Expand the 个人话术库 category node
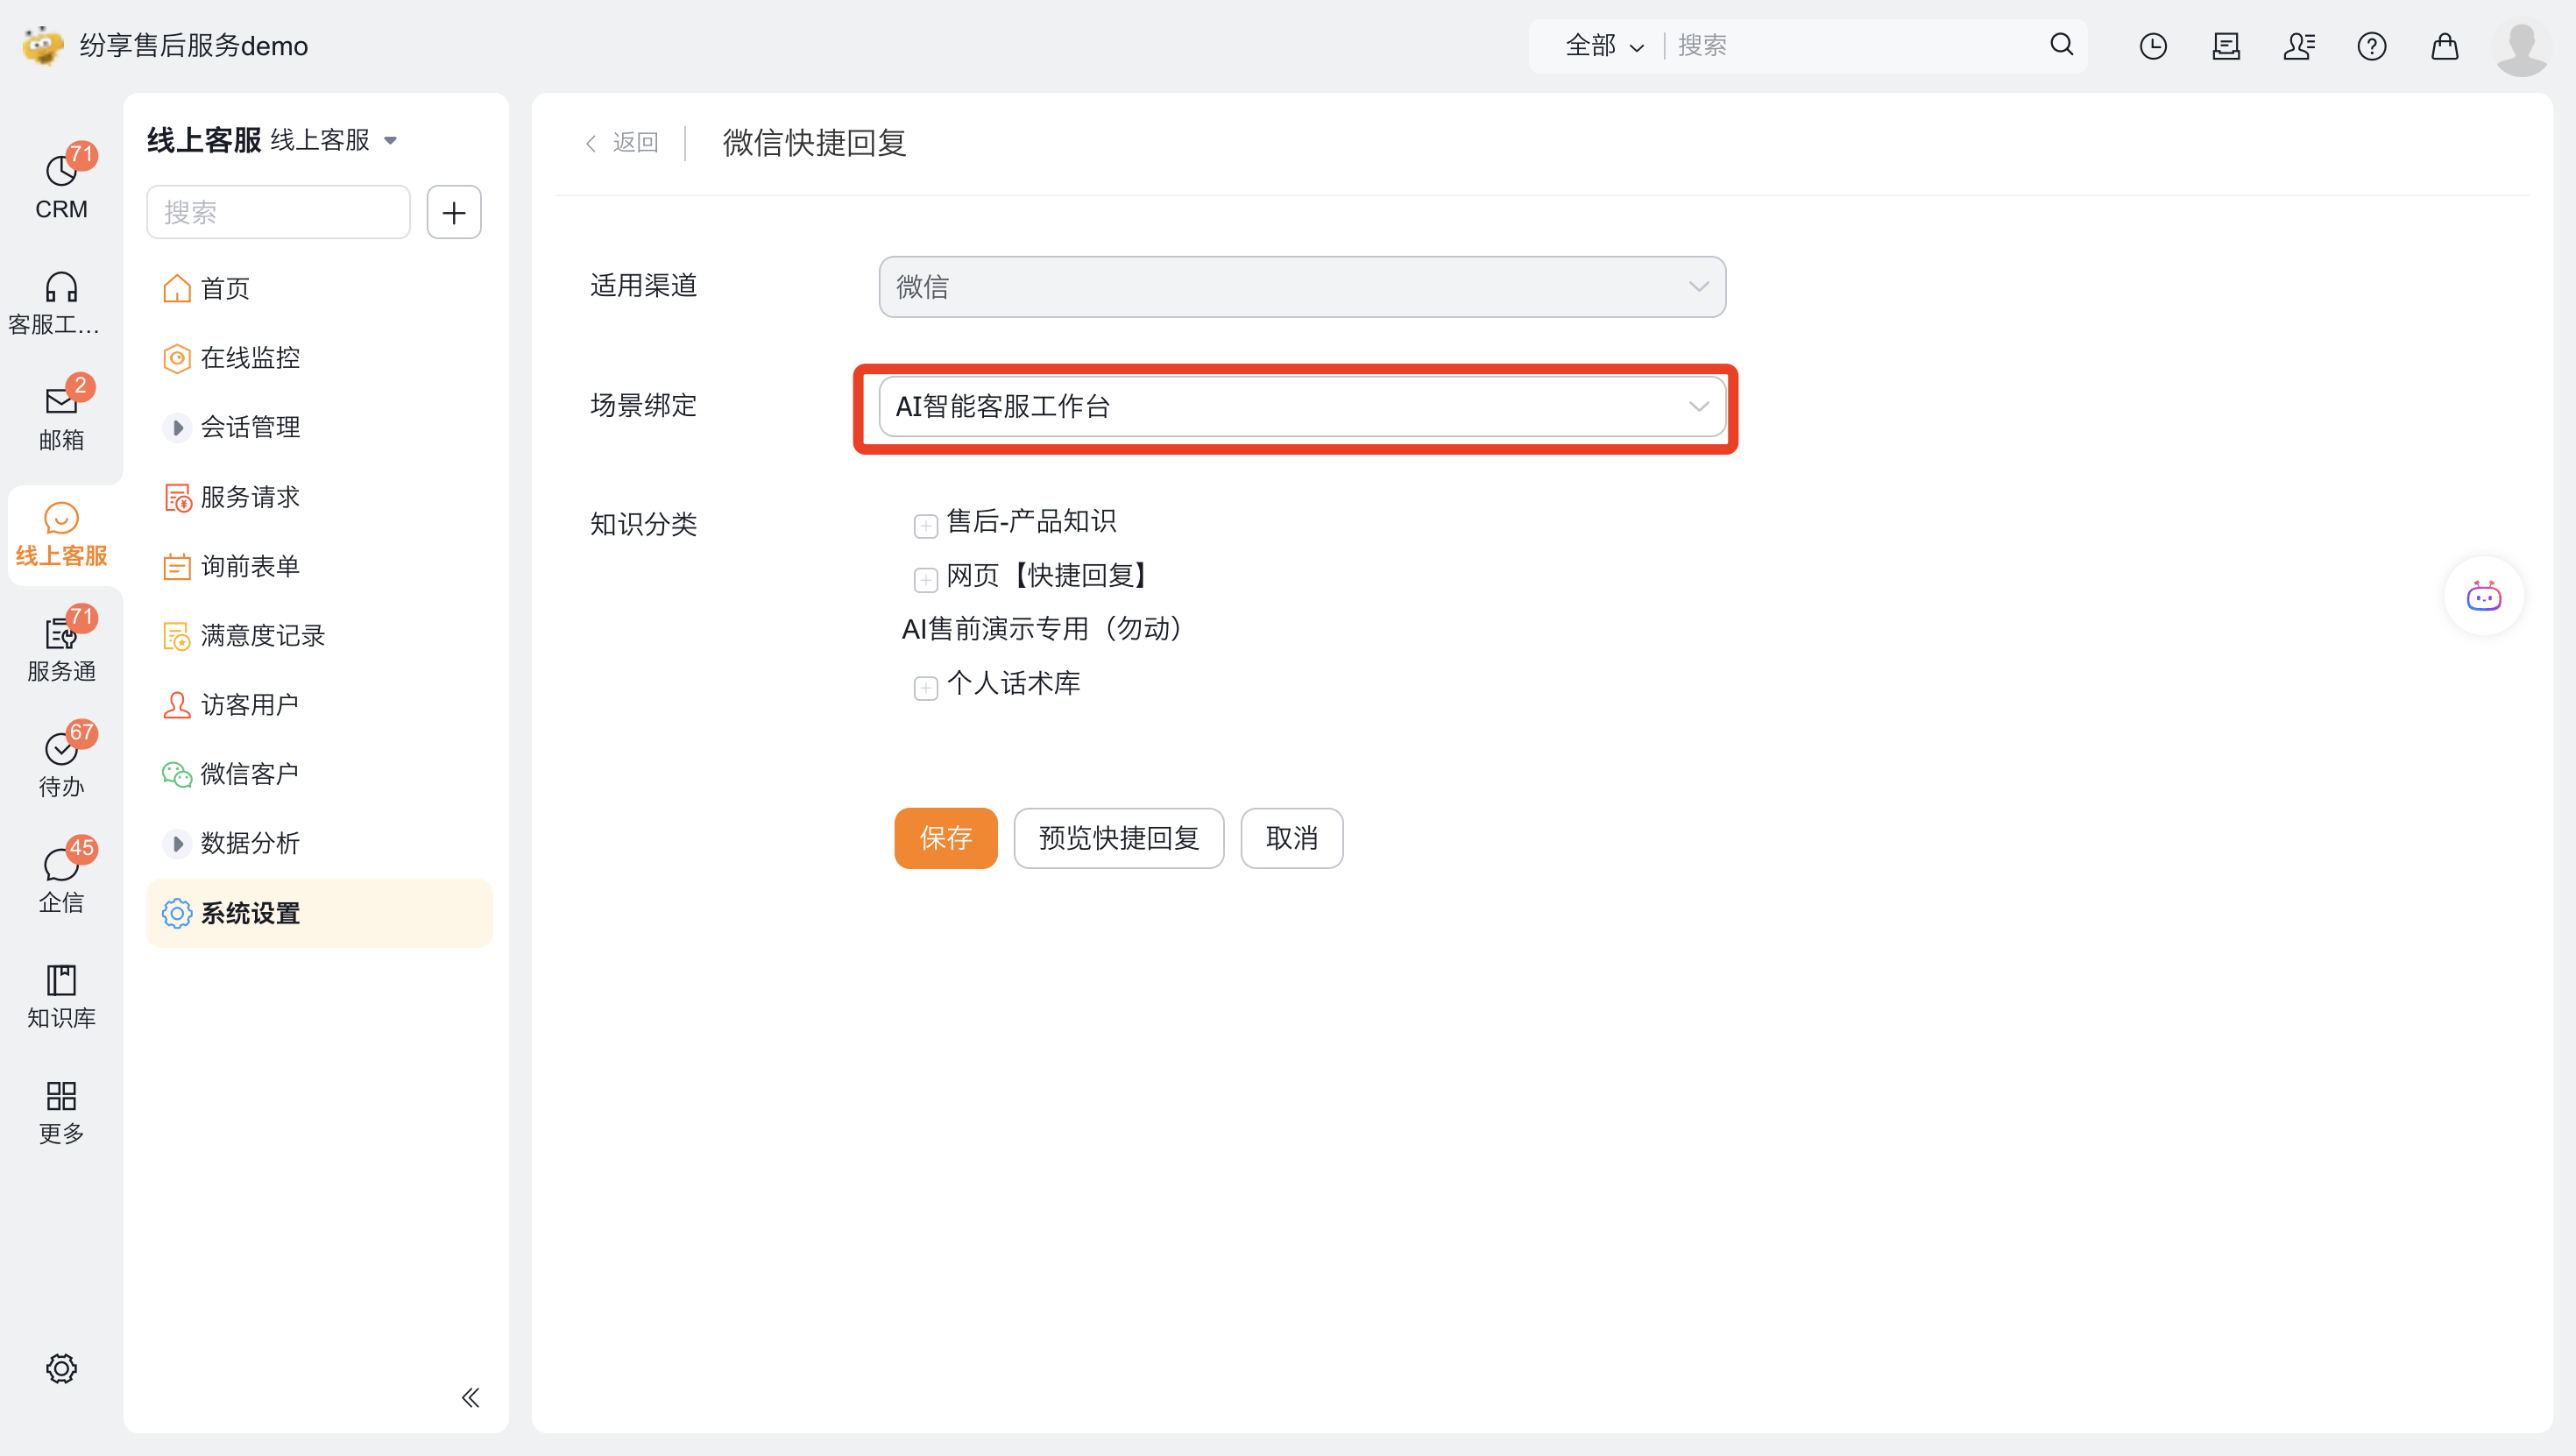The image size is (2576, 1456). tap(925, 687)
